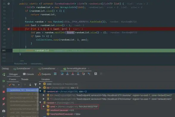Image resolution: width=175 pixels, height=117 pixels.
Task: Open Evaluate Expression calculator icon
Action: click(96, 74)
